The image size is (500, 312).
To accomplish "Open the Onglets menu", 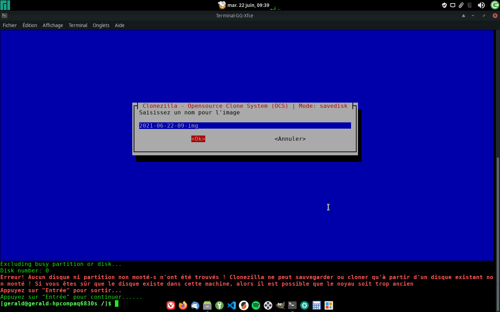I will (101, 25).
